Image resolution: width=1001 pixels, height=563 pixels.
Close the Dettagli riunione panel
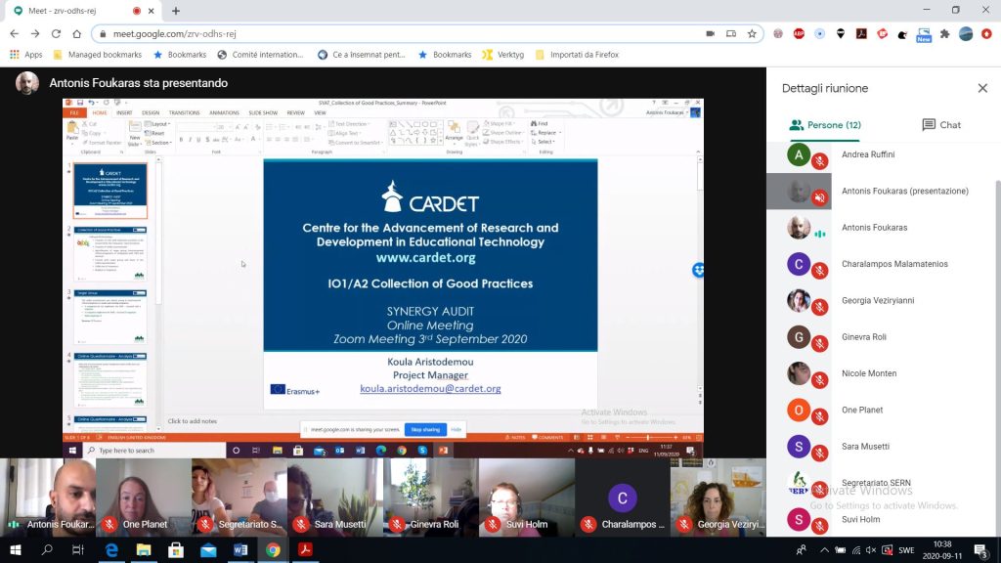(982, 88)
